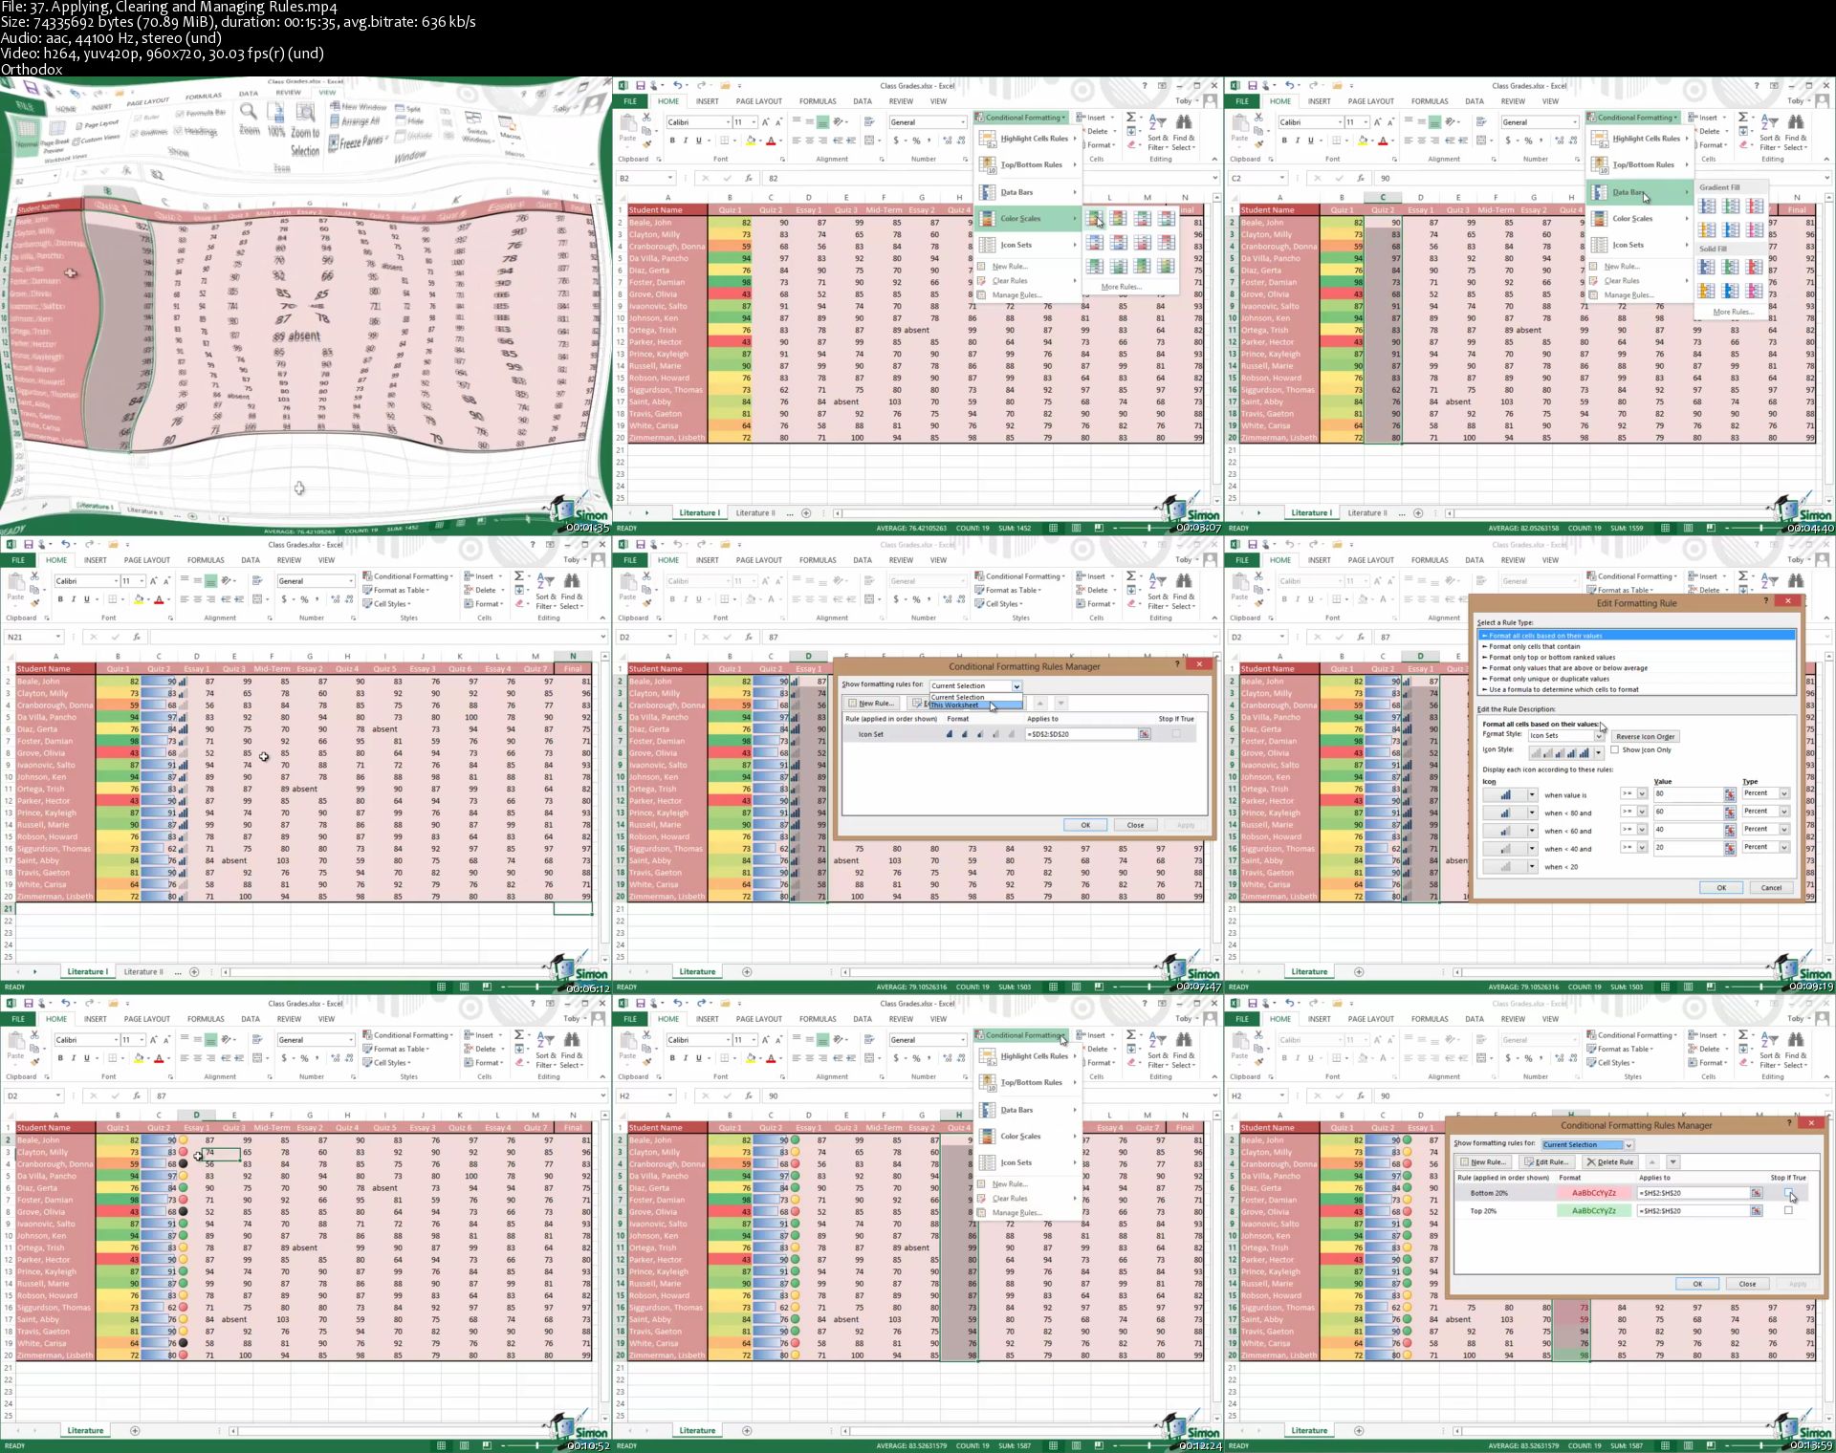Choose the blue gradient fill data bar
Viewport: 1836px width, 1453px height.
tap(1707, 206)
